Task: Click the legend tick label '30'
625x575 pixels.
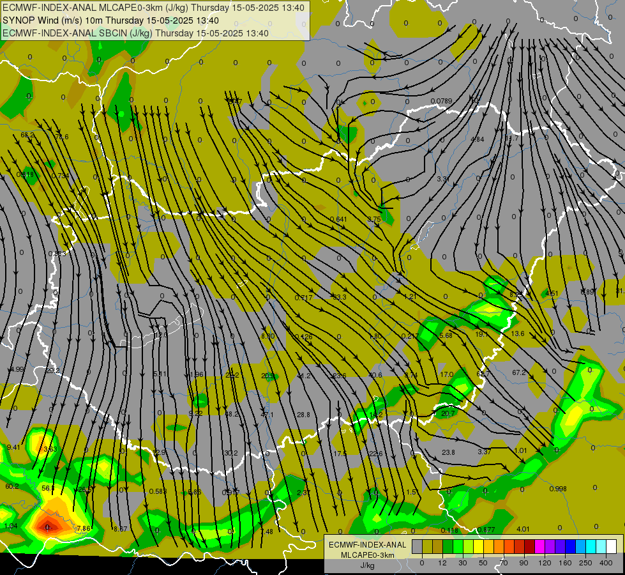Action: [x=463, y=563]
